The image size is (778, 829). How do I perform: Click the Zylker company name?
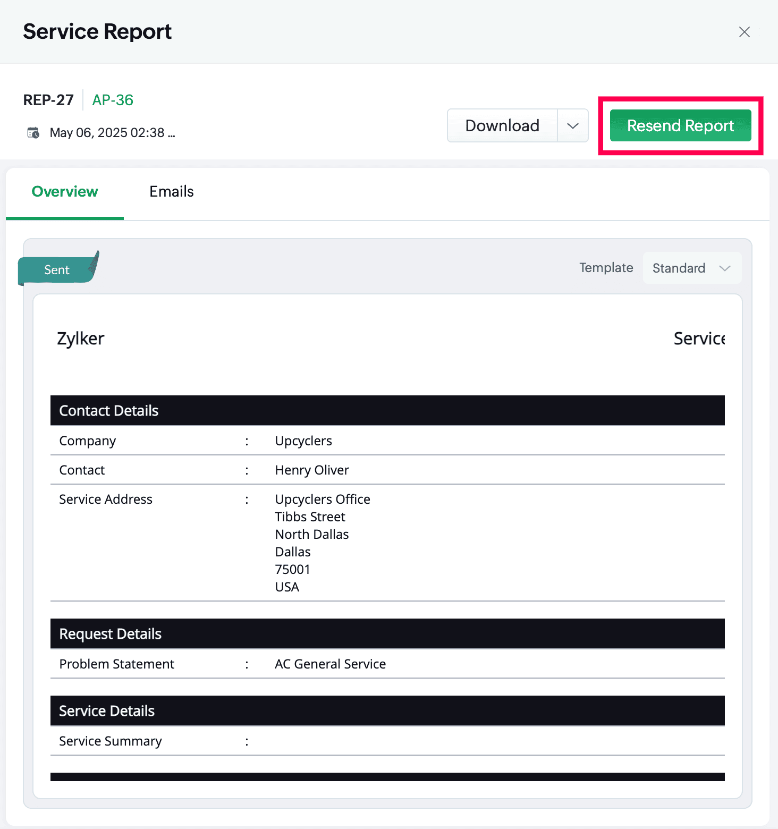tap(81, 339)
